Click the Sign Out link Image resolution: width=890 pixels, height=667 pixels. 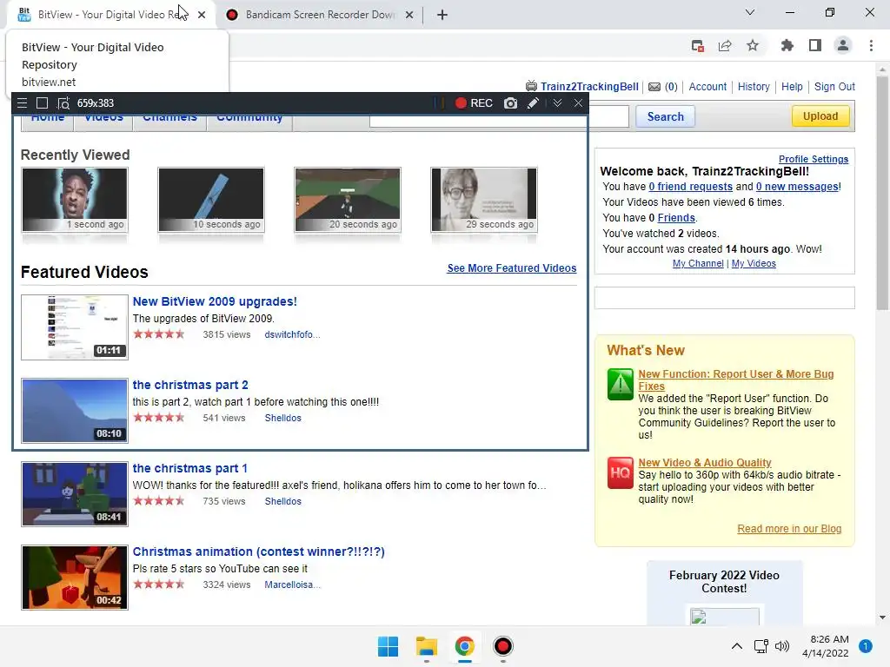[x=834, y=87]
